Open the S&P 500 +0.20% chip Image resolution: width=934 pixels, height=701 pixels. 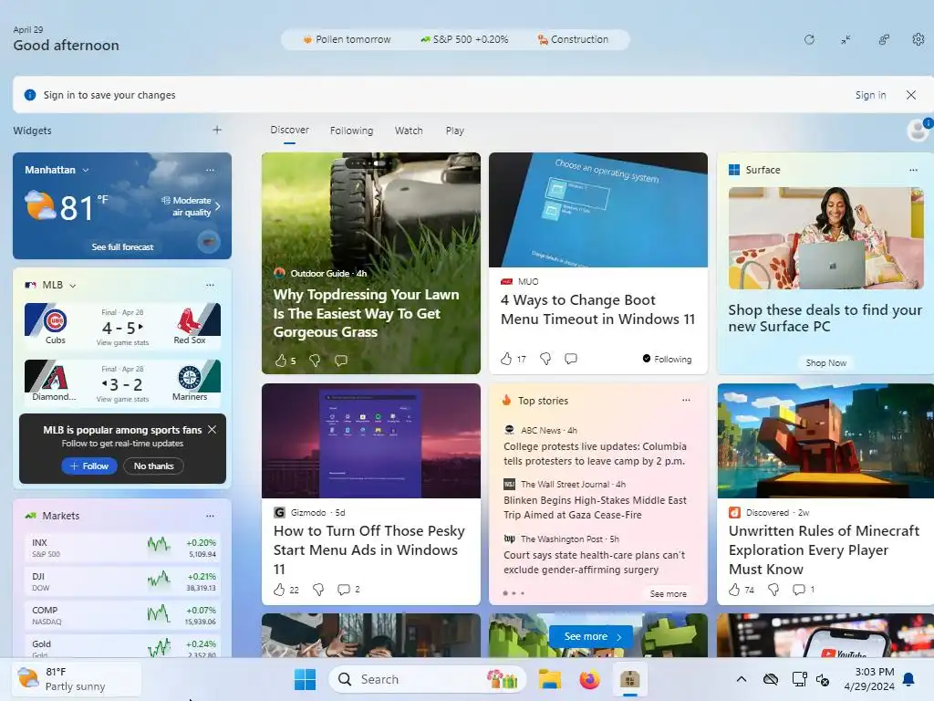coord(464,39)
